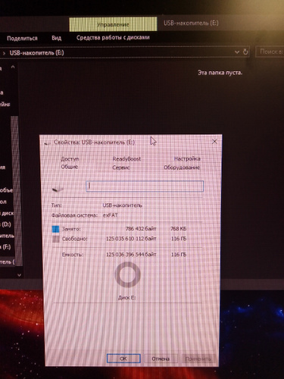284x379 pixels.
Task: Switch to the Оборудование tab
Action: coord(182,168)
